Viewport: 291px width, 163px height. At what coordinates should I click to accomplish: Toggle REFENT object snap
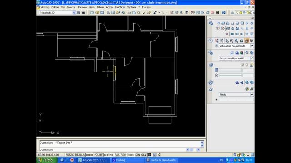(x=108, y=155)
